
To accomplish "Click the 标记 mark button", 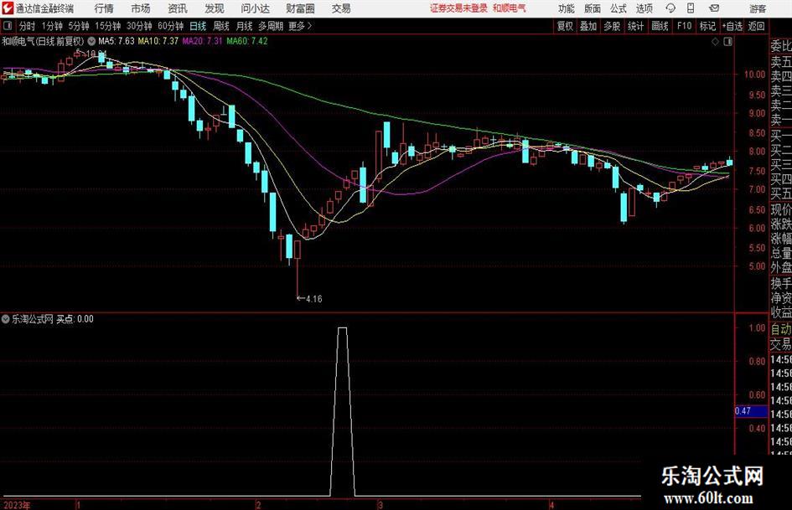I will pyautogui.click(x=707, y=26).
